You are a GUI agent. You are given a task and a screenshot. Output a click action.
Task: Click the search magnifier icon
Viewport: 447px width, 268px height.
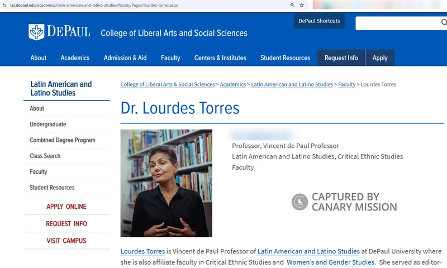click(x=444, y=22)
